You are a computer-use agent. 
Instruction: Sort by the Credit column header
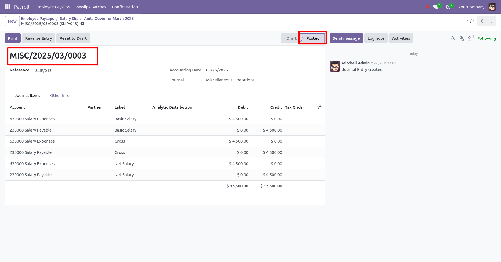click(x=276, y=107)
